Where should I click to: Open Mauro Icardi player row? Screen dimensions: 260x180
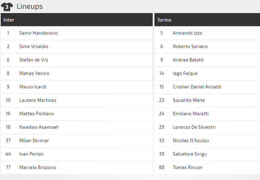click(x=77, y=87)
